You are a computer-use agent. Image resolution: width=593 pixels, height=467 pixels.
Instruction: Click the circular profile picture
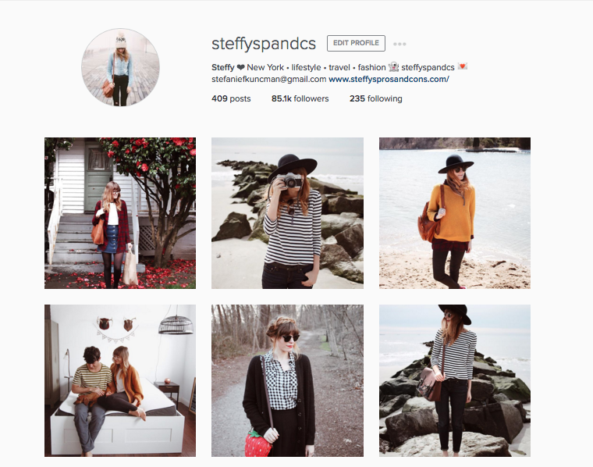pos(120,67)
